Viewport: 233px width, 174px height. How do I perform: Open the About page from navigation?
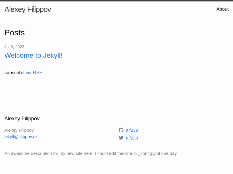[222, 9]
